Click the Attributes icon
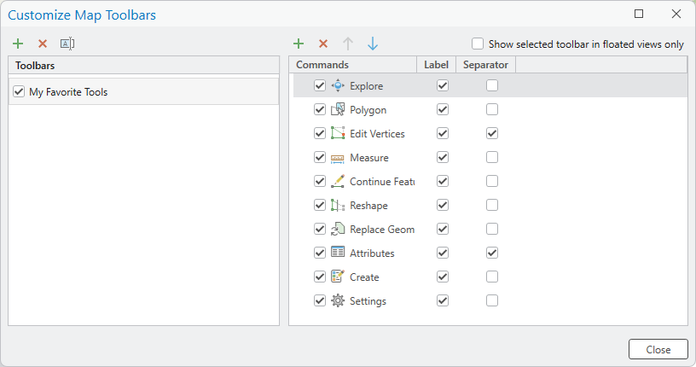Image resolution: width=696 pixels, height=367 pixels. coord(338,253)
